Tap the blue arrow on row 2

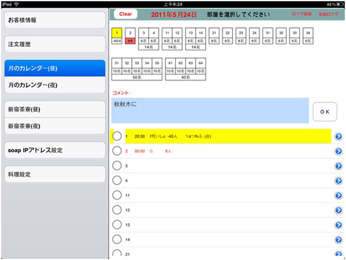pyautogui.click(x=338, y=151)
